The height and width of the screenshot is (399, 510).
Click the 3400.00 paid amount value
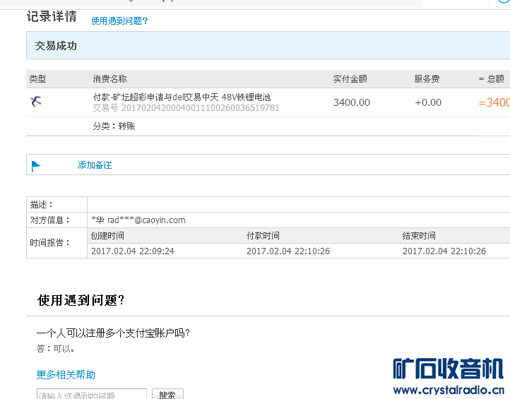[352, 102]
